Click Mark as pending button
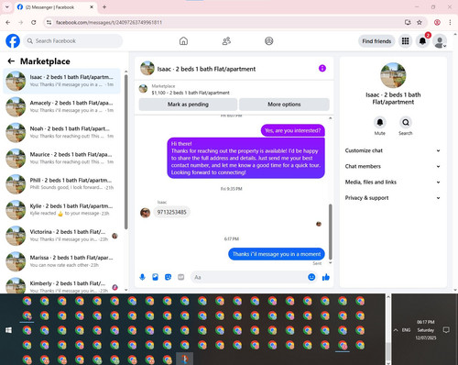Viewport: 458px width, 365px height. point(188,105)
